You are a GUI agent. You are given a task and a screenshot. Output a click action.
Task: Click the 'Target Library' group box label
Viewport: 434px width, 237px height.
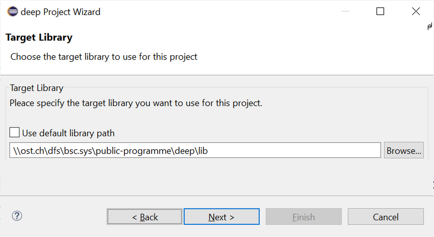click(x=37, y=88)
